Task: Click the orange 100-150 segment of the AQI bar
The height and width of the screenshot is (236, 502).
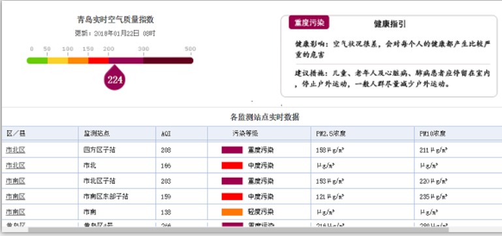Action: [78, 61]
